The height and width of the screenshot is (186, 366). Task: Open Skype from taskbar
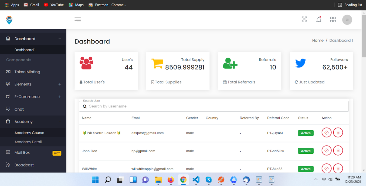(x=209, y=180)
